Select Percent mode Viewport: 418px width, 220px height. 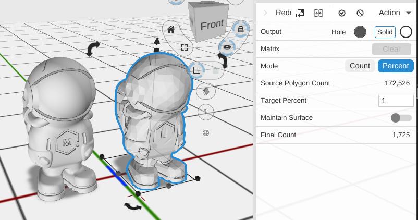coord(396,66)
